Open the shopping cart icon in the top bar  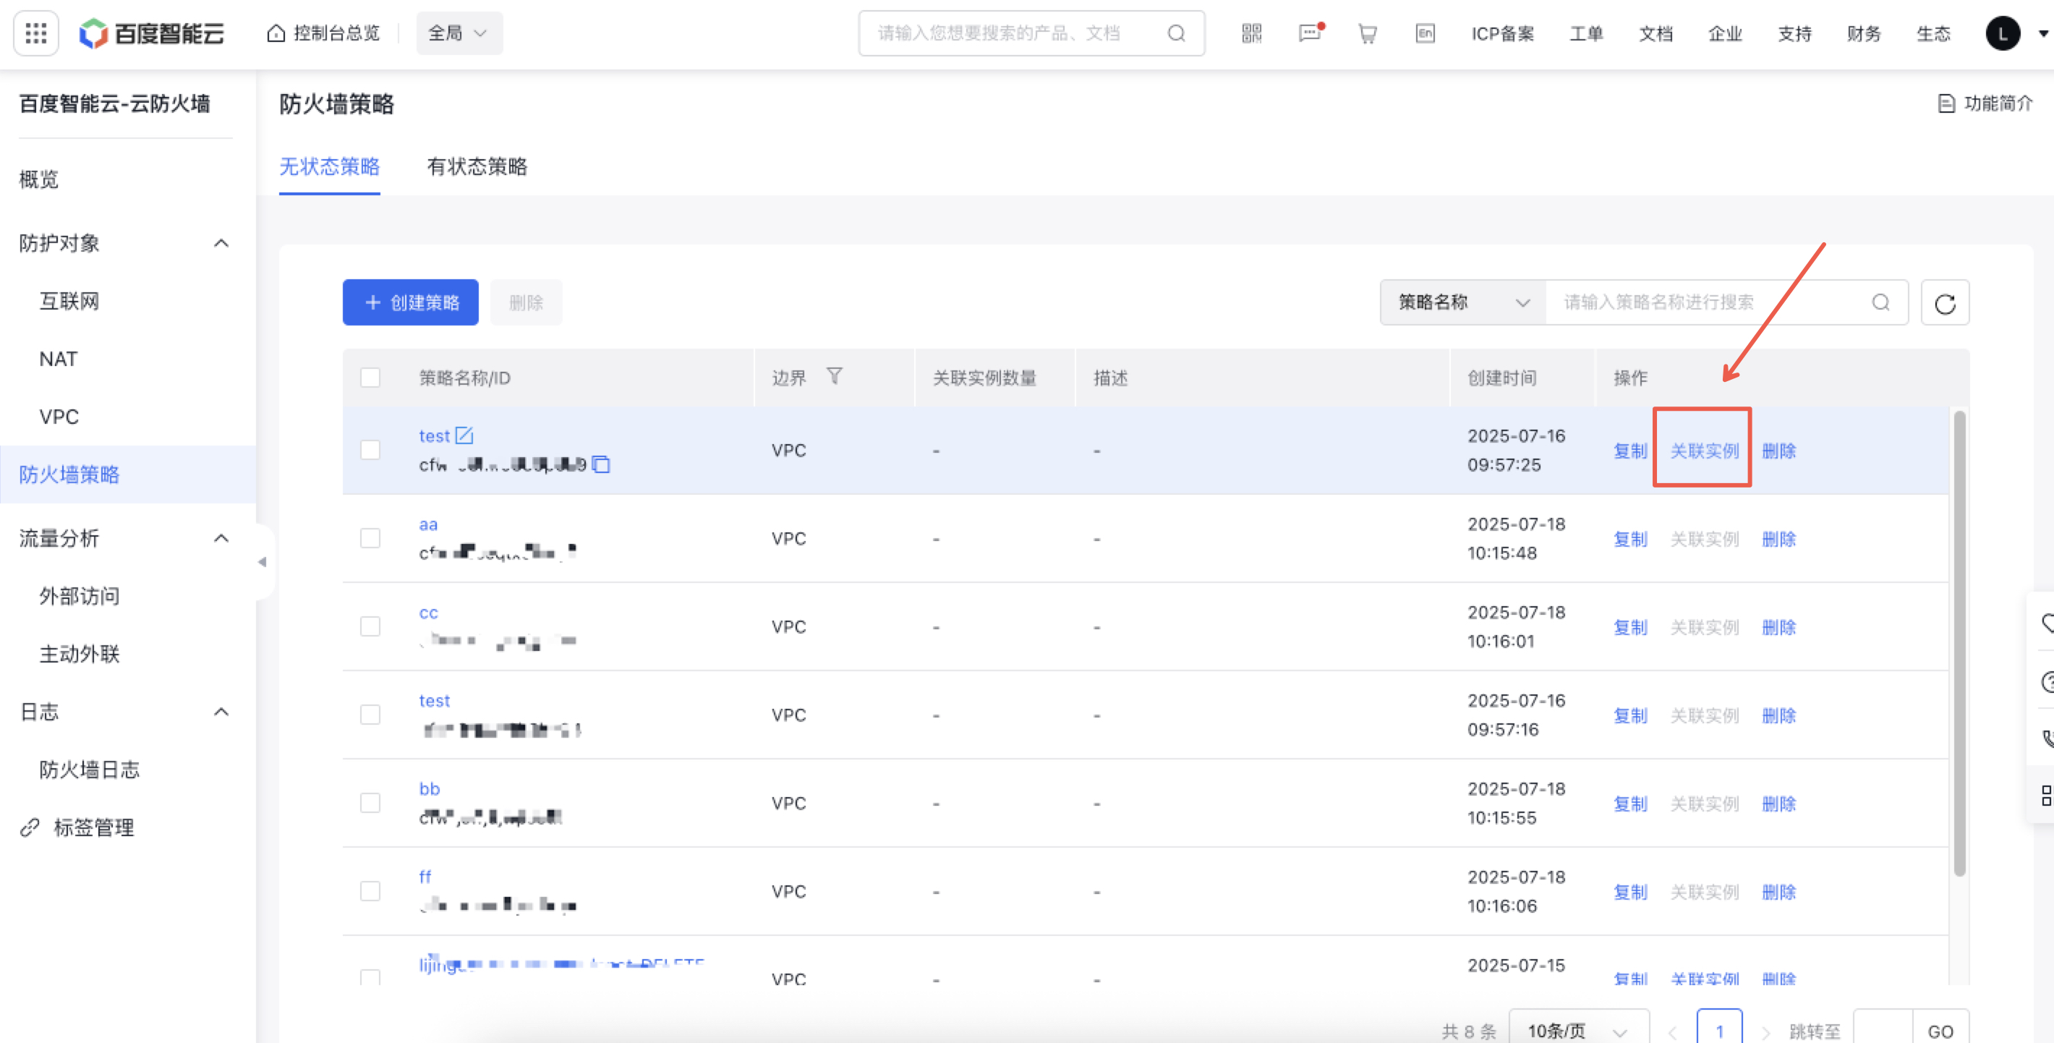click(x=1368, y=33)
